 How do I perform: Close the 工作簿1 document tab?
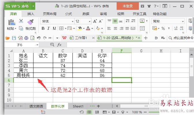tap(93, 38)
